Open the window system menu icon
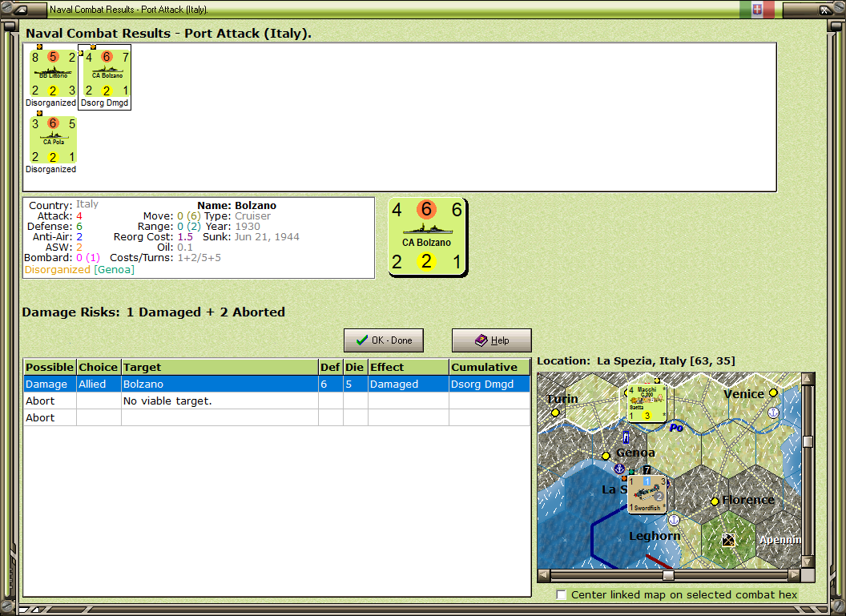Image resolution: width=846 pixels, height=616 pixels. (21, 9)
